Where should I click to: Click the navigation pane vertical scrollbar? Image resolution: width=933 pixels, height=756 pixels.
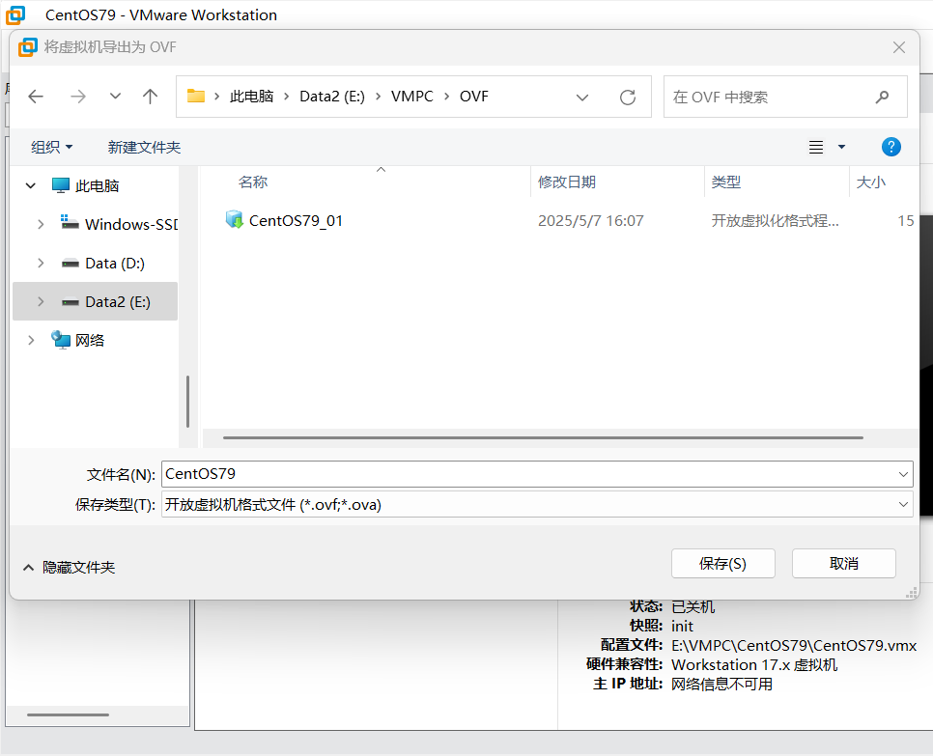(x=188, y=402)
